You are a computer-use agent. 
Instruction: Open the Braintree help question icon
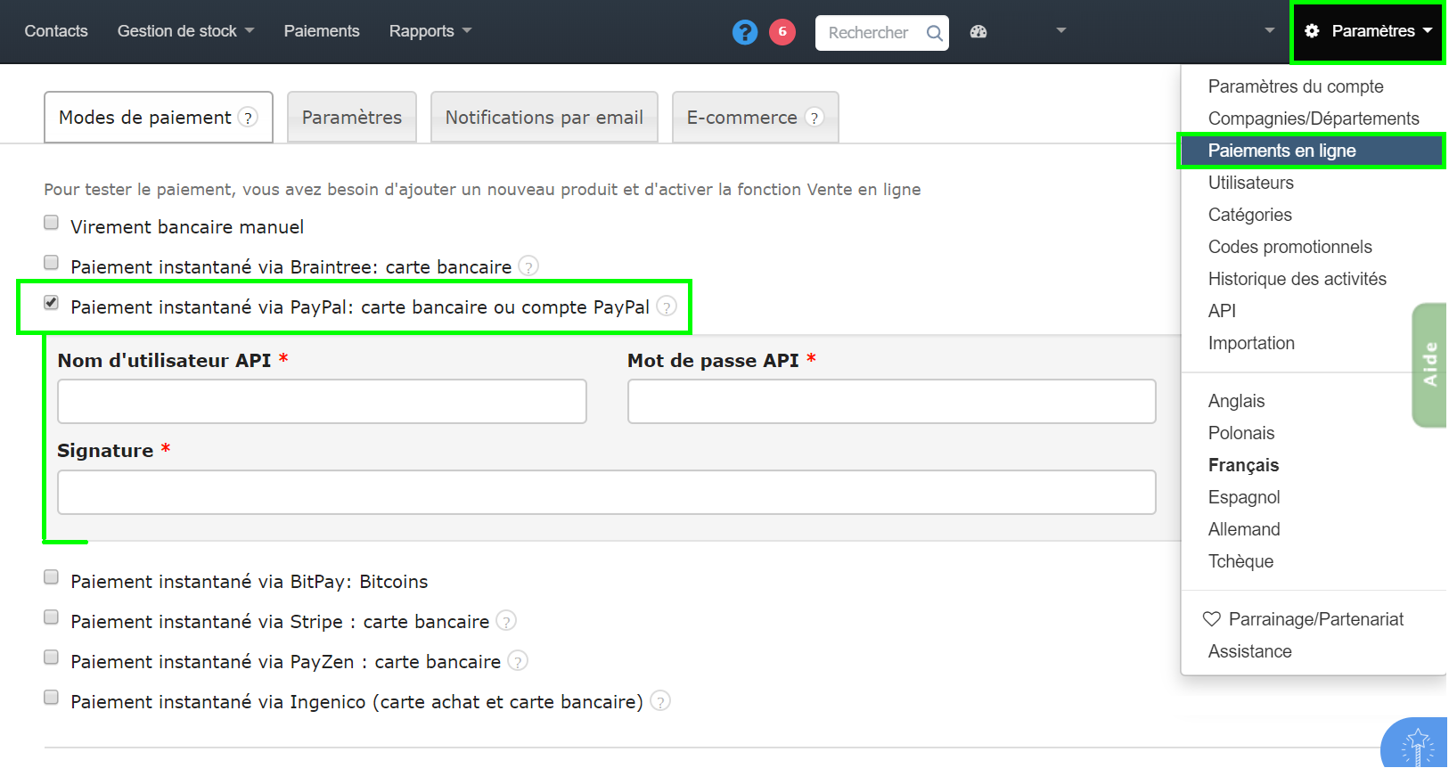coord(528,266)
